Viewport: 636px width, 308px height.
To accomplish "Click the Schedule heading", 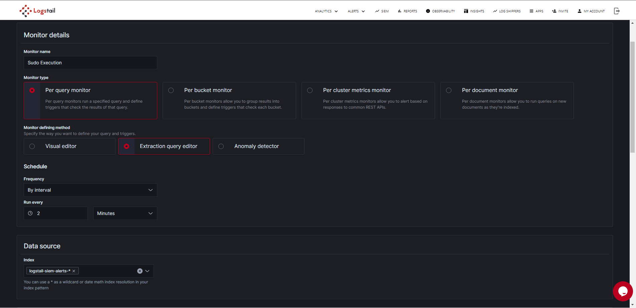I will [35, 166].
